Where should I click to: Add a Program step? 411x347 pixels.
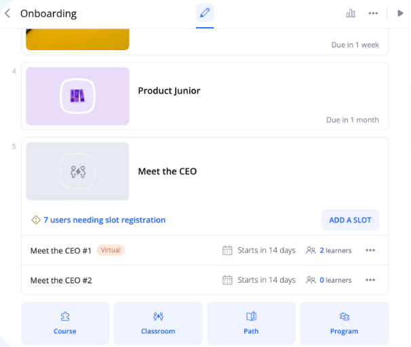(x=344, y=323)
